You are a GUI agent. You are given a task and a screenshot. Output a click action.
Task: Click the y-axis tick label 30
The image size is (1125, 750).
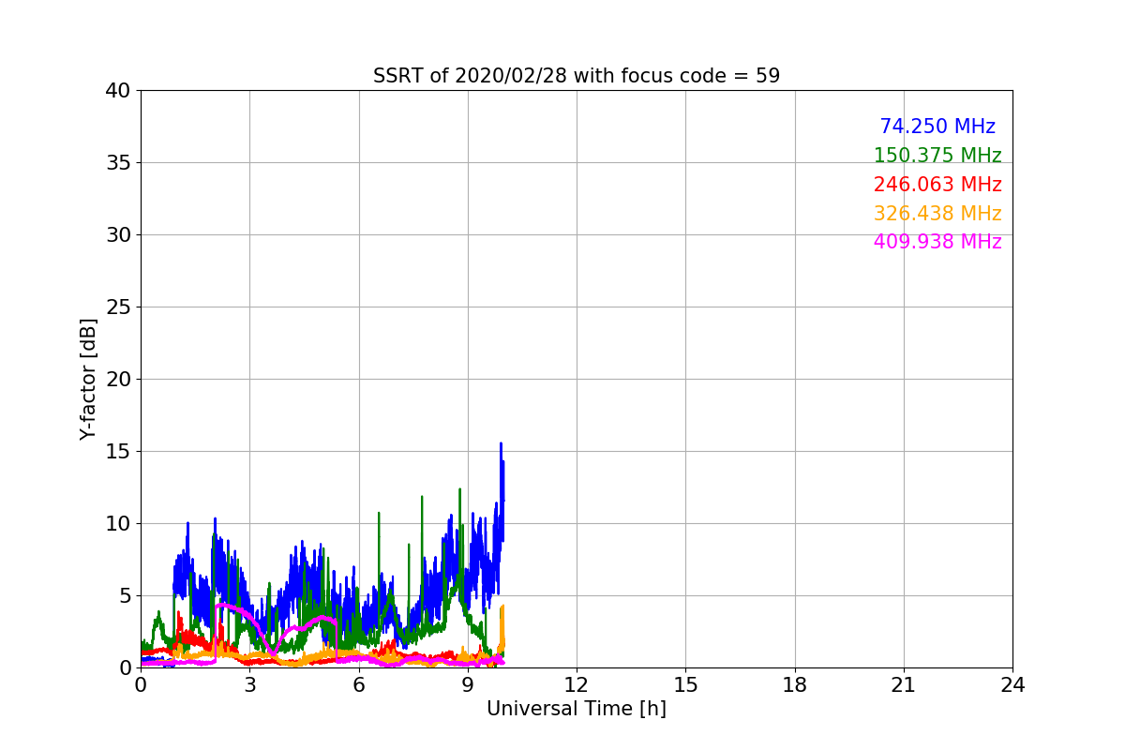point(118,235)
